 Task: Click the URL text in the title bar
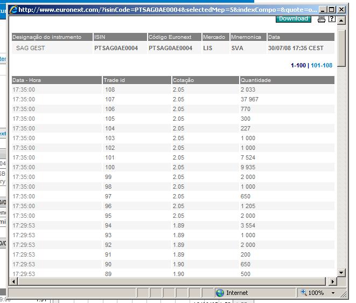pos(167,10)
